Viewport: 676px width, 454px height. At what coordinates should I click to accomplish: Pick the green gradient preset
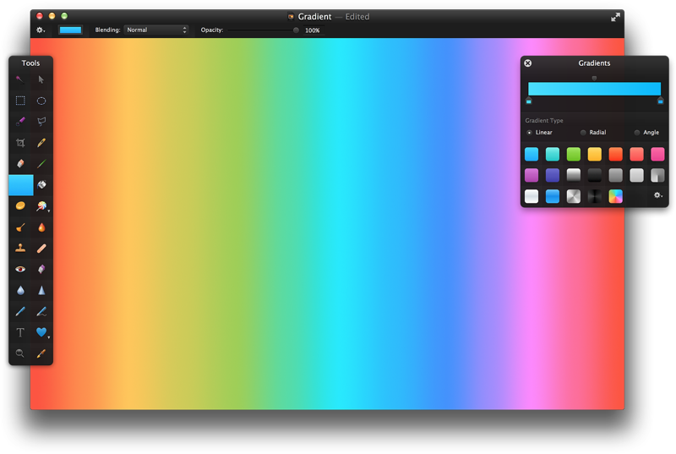574,154
